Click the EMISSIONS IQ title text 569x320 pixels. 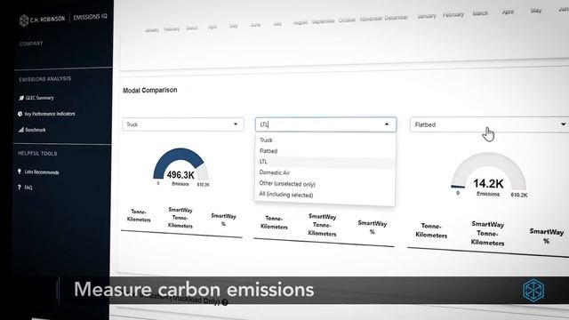pyautogui.click(x=91, y=17)
